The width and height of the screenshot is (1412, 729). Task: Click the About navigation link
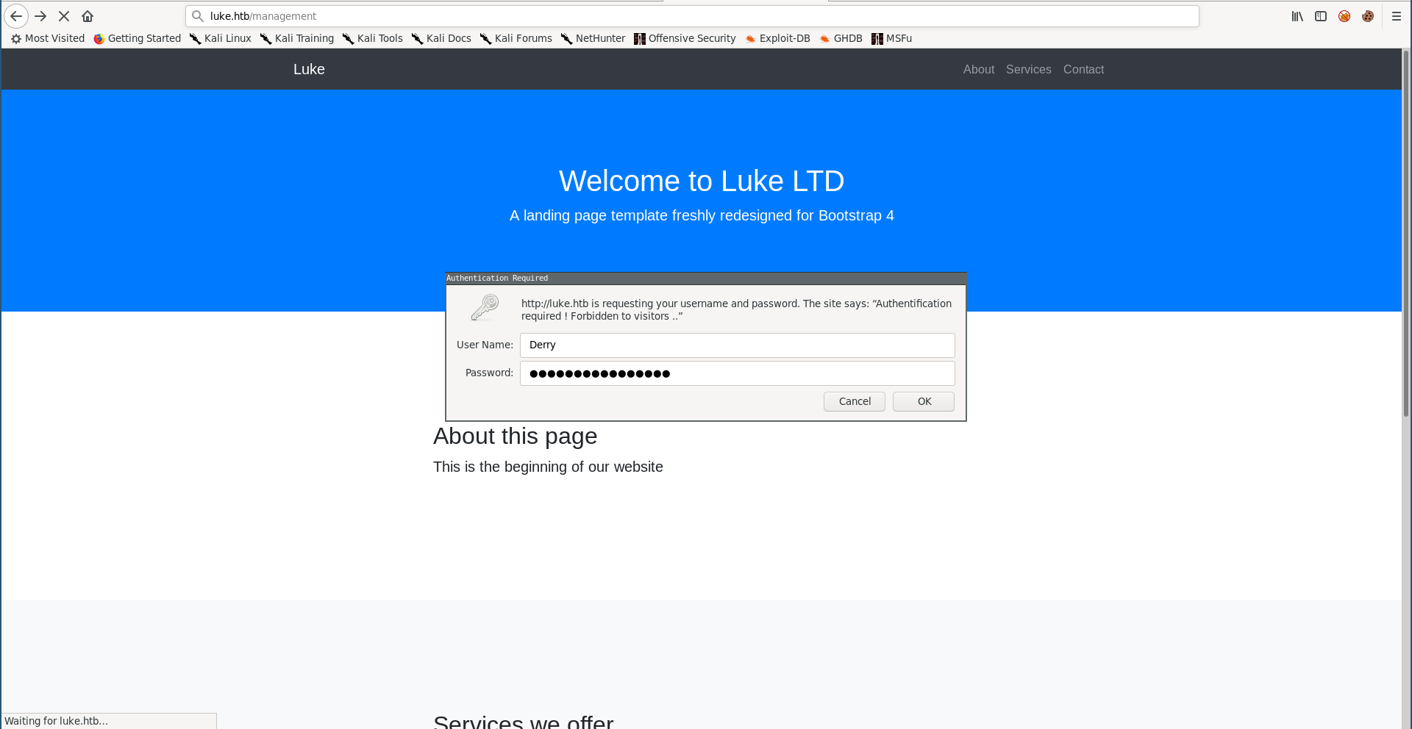[x=978, y=69]
